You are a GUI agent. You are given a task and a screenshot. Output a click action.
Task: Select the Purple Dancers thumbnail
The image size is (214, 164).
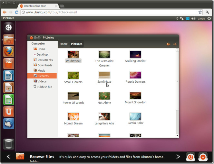(x=135, y=75)
